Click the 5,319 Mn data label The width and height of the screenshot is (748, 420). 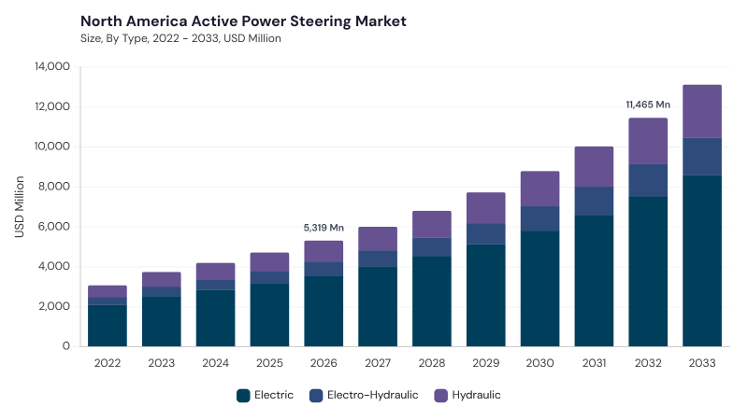(x=324, y=228)
